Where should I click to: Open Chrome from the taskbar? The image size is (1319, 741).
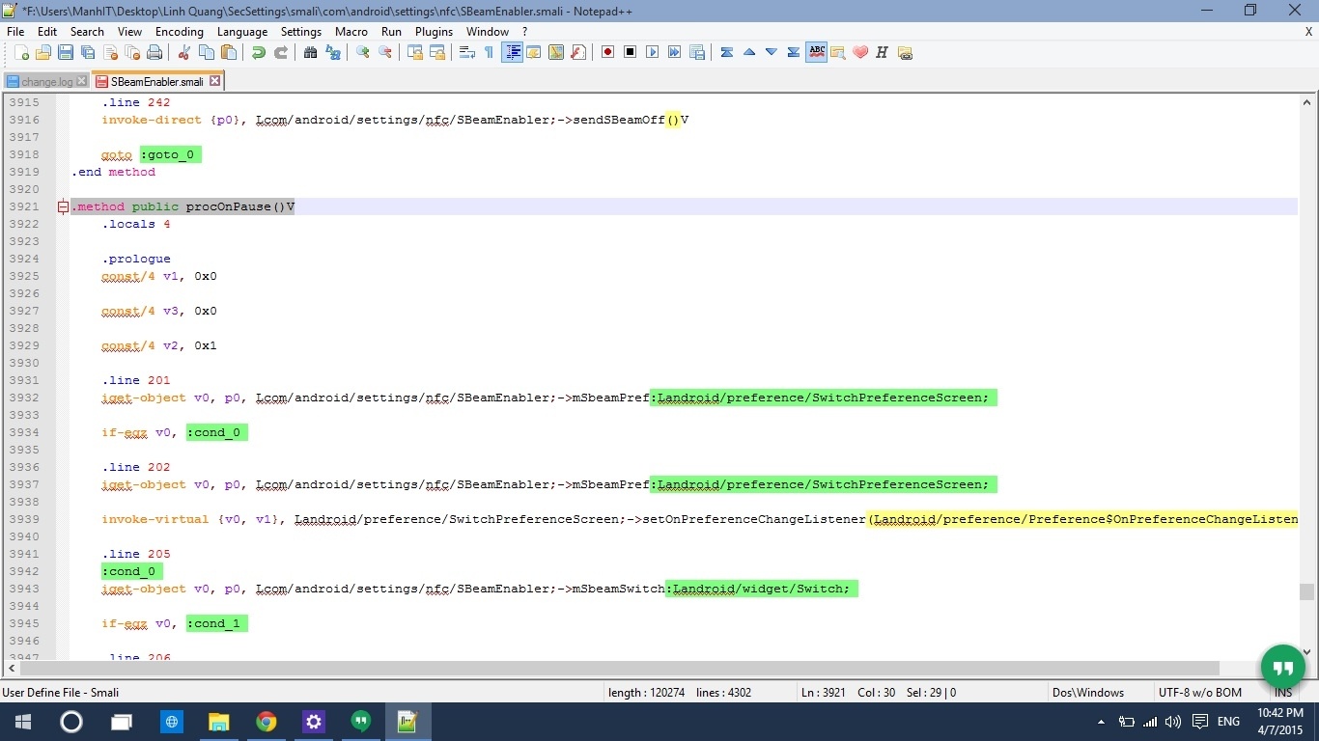[x=266, y=722]
